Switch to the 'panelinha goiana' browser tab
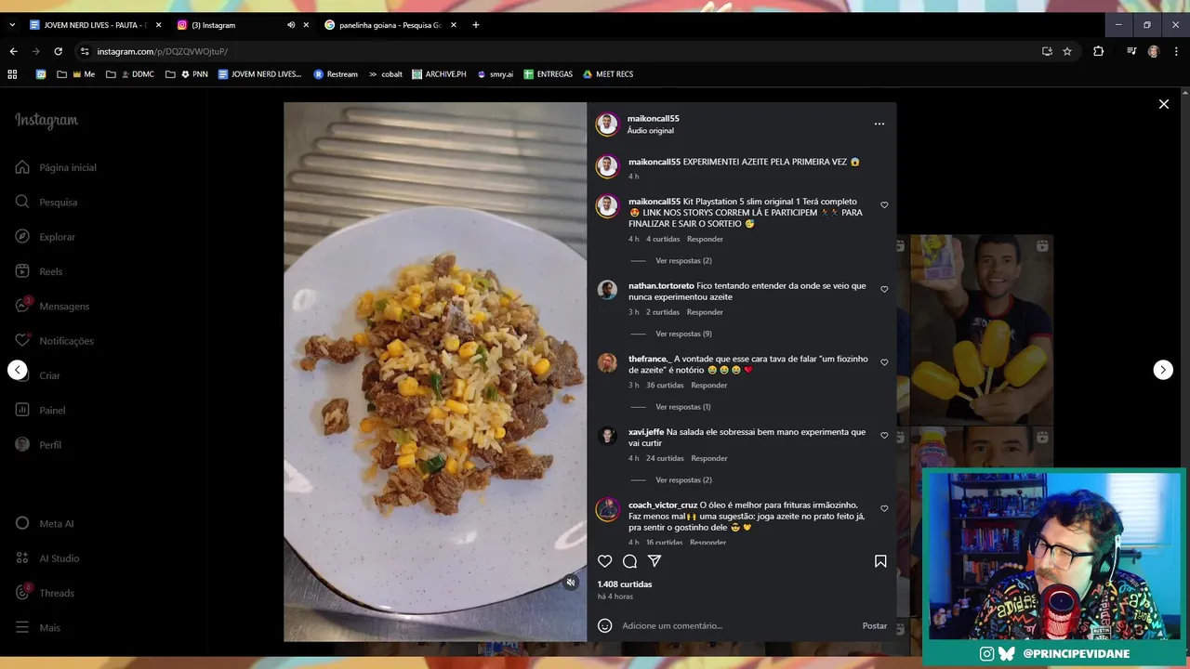Viewport: 1190px width, 669px height. [390, 25]
